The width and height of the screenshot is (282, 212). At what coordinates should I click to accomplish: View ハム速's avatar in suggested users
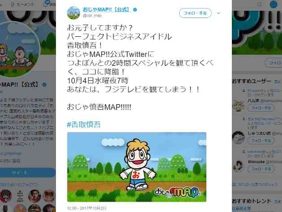tap(238, 105)
